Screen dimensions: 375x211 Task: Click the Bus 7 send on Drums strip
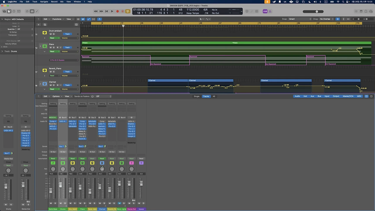[62, 147]
